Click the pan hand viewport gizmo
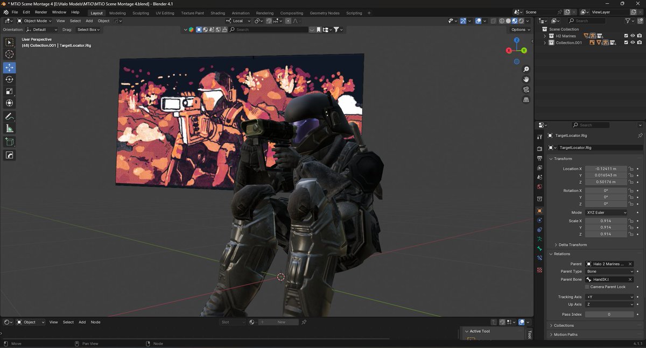This screenshot has height=348, width=646. pyautogui.click(x=526, y=79)
